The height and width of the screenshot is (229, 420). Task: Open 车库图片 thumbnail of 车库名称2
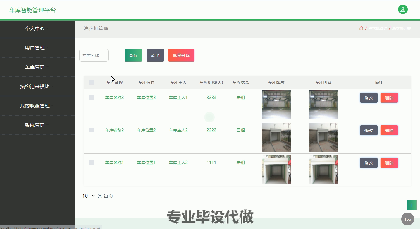pos(276,137)
